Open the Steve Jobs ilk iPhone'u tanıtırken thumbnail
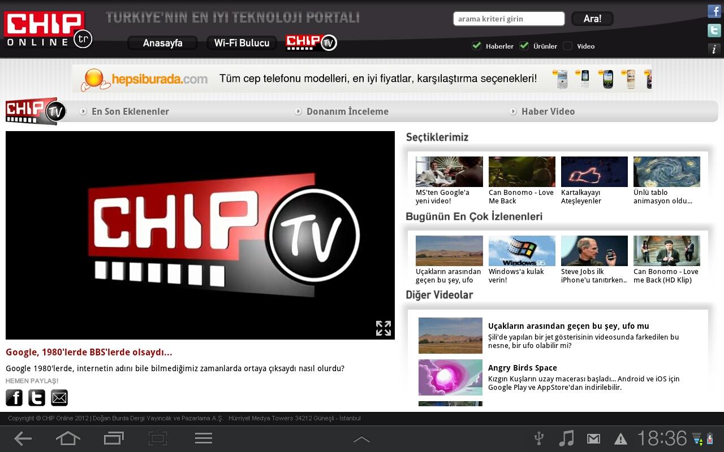Viewport: 724px width, 452px height. click(x=594, y=251)
